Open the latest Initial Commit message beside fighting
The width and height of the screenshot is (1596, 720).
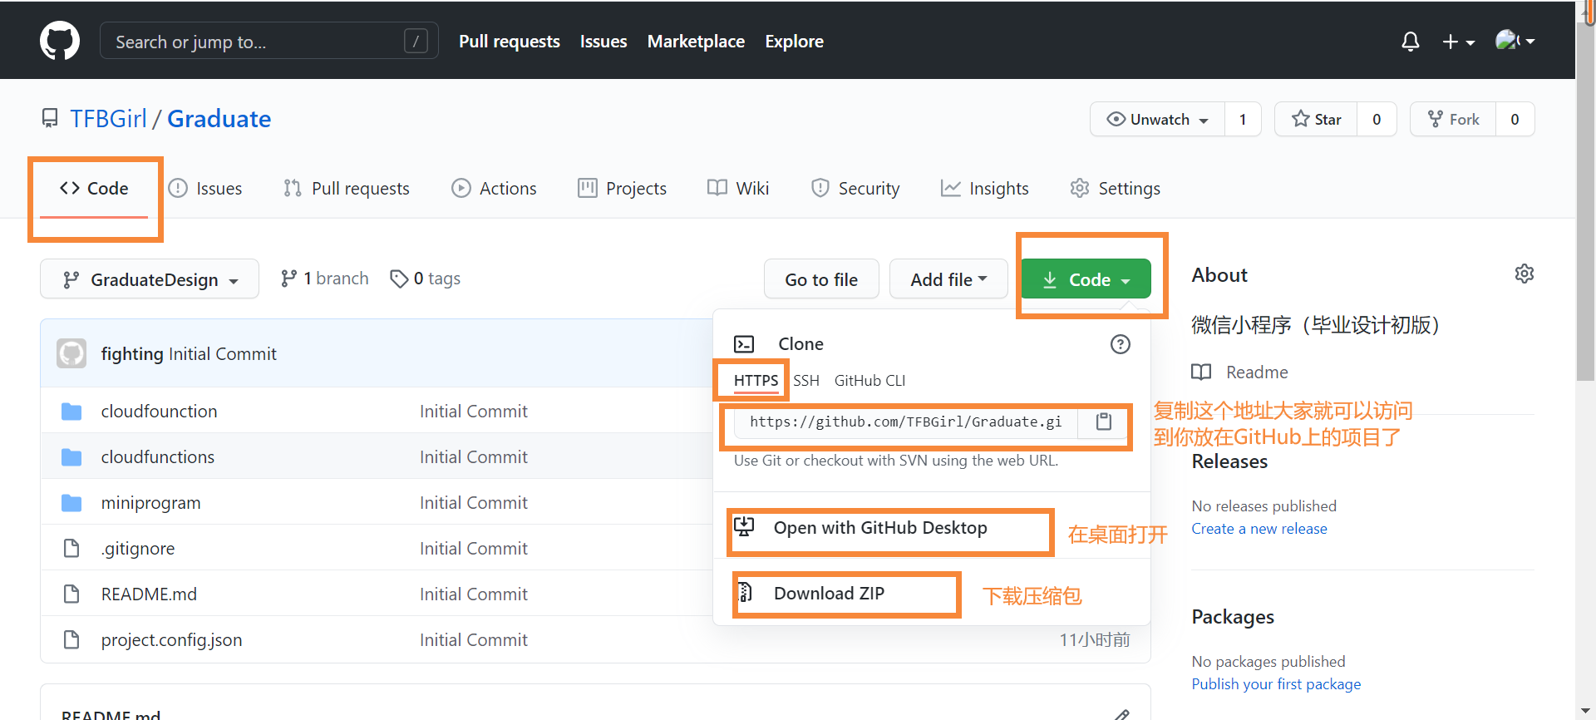[x=222, y=354]
